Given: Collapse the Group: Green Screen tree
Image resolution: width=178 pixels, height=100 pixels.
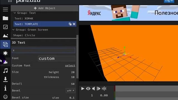Looking at the screenshot, I should click(x=13, y=30).
